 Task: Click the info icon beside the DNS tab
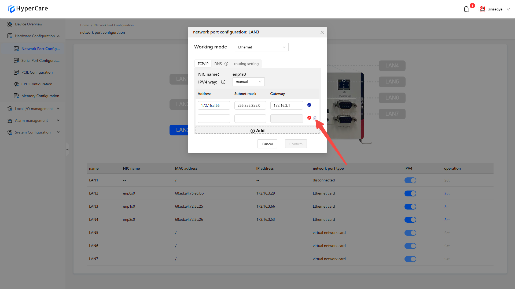click(226, 64)
